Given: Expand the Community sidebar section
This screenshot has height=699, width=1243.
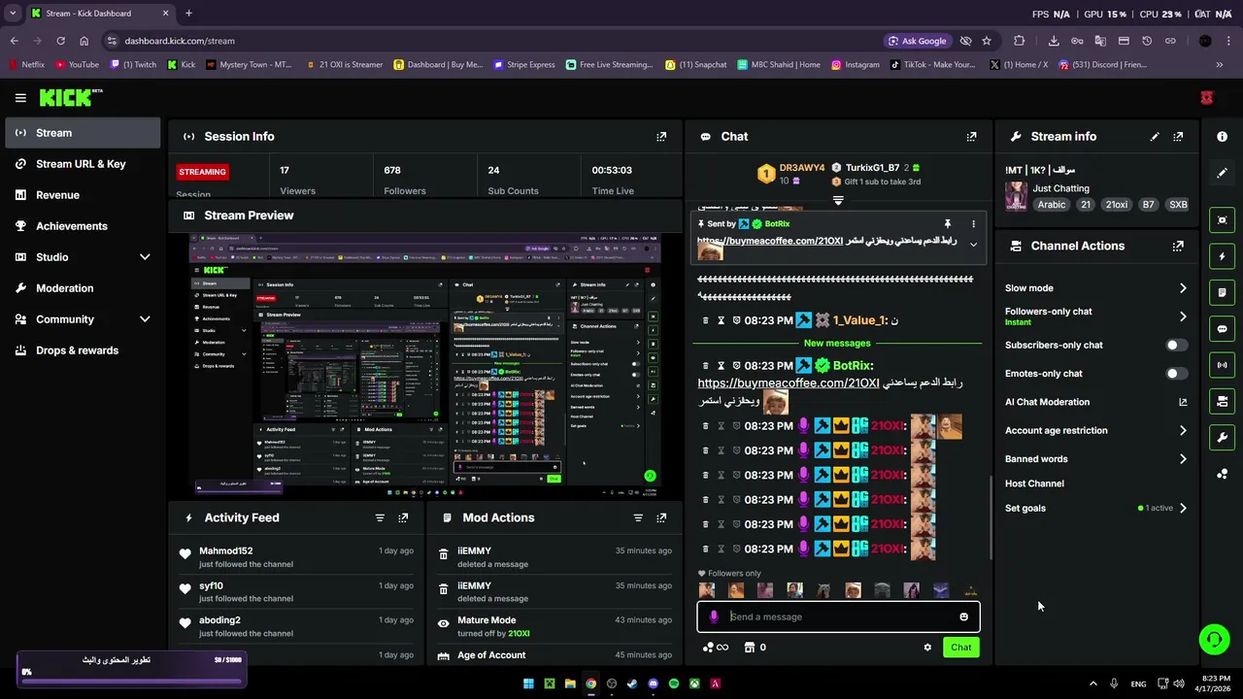Looking at the screenshot, I should 145,319.
